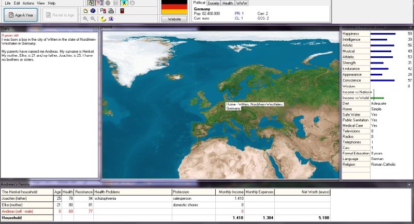Select the Andreas (self - male) row
This screenshot has width=414, height=224.
pyautogui.click(x=166, y=211)
